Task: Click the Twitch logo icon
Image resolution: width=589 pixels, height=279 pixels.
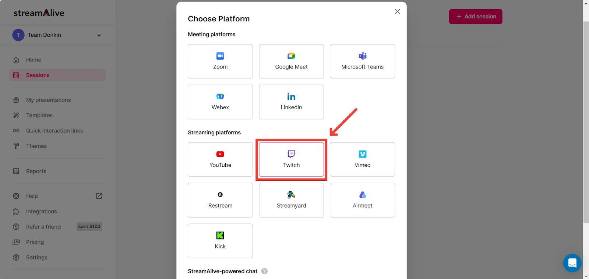Action: (x=291, y=154)
